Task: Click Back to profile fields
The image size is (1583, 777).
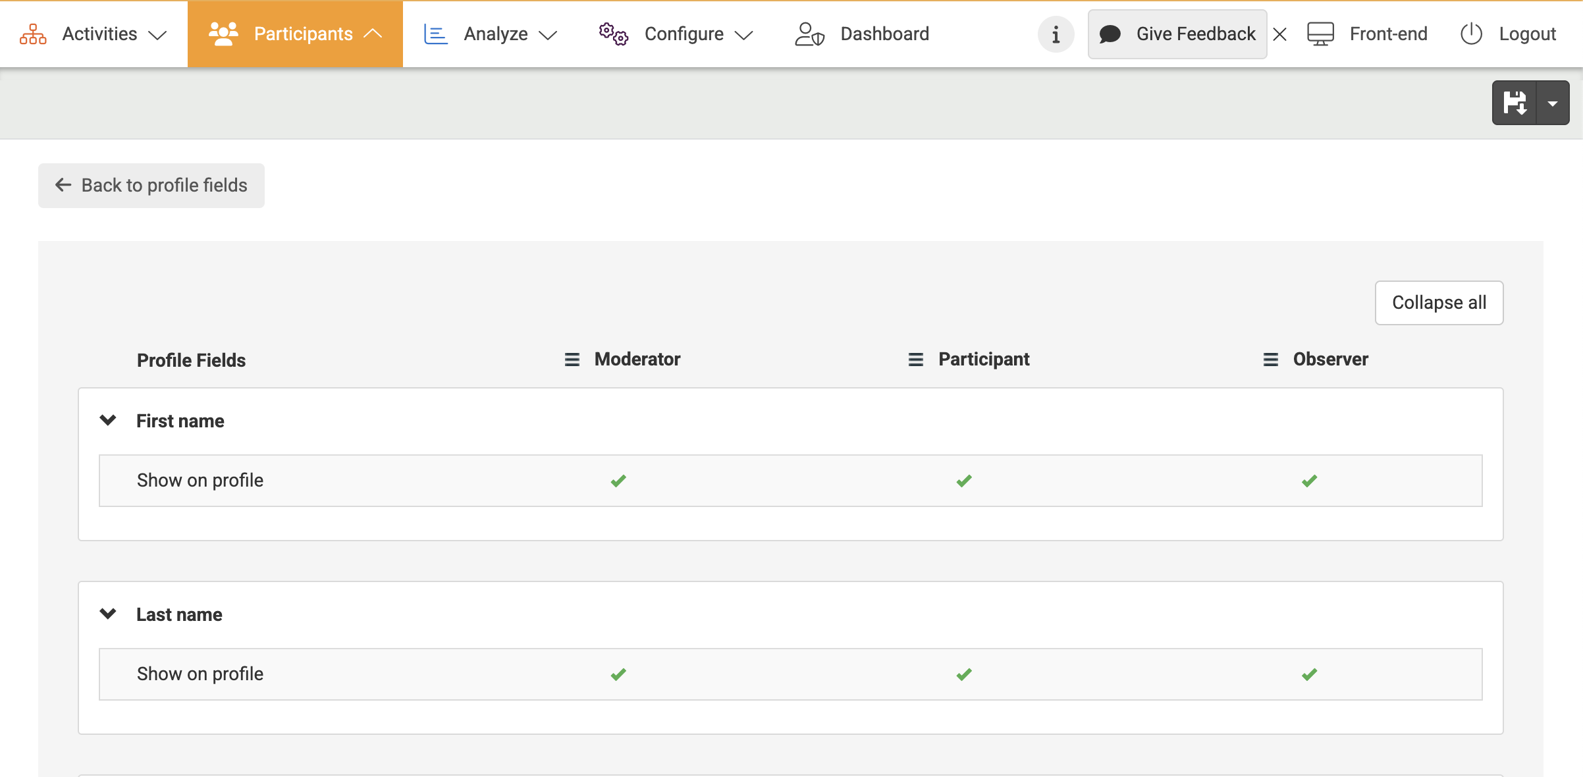Action: tap(151, 186)
